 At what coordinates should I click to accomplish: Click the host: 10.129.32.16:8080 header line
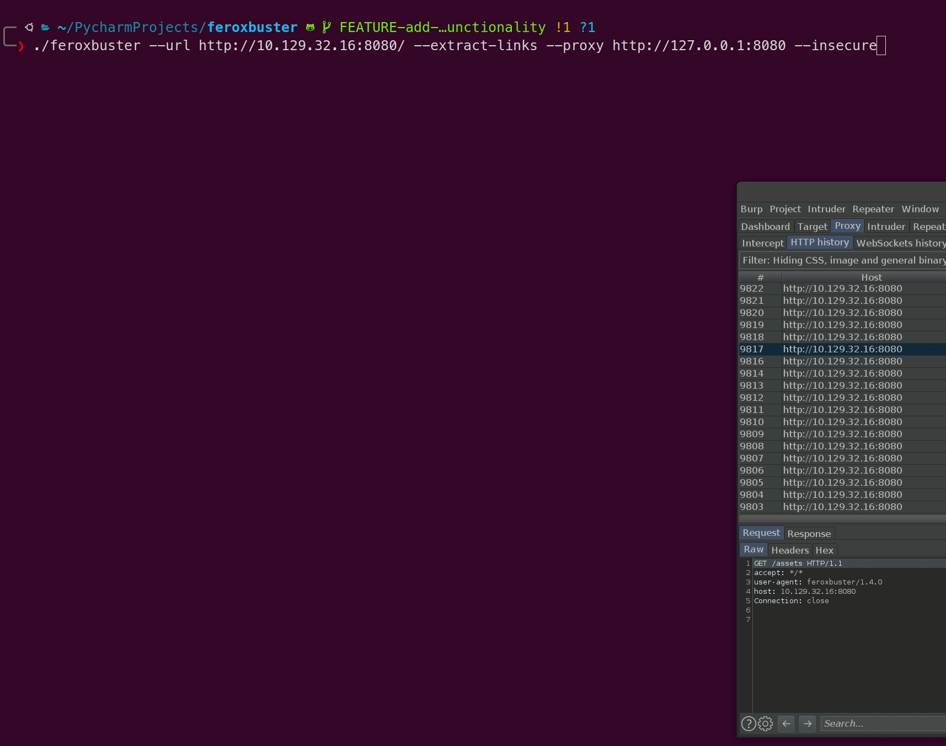(x=805, y=592)
